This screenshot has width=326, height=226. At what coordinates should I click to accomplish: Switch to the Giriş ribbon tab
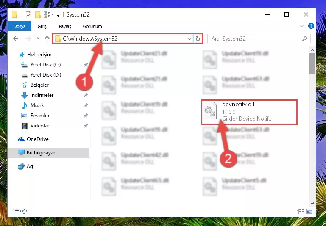[x=42, y=26]
